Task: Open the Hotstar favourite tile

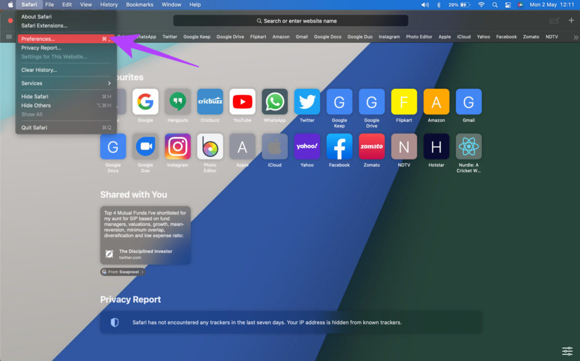Action: [437, 147]
